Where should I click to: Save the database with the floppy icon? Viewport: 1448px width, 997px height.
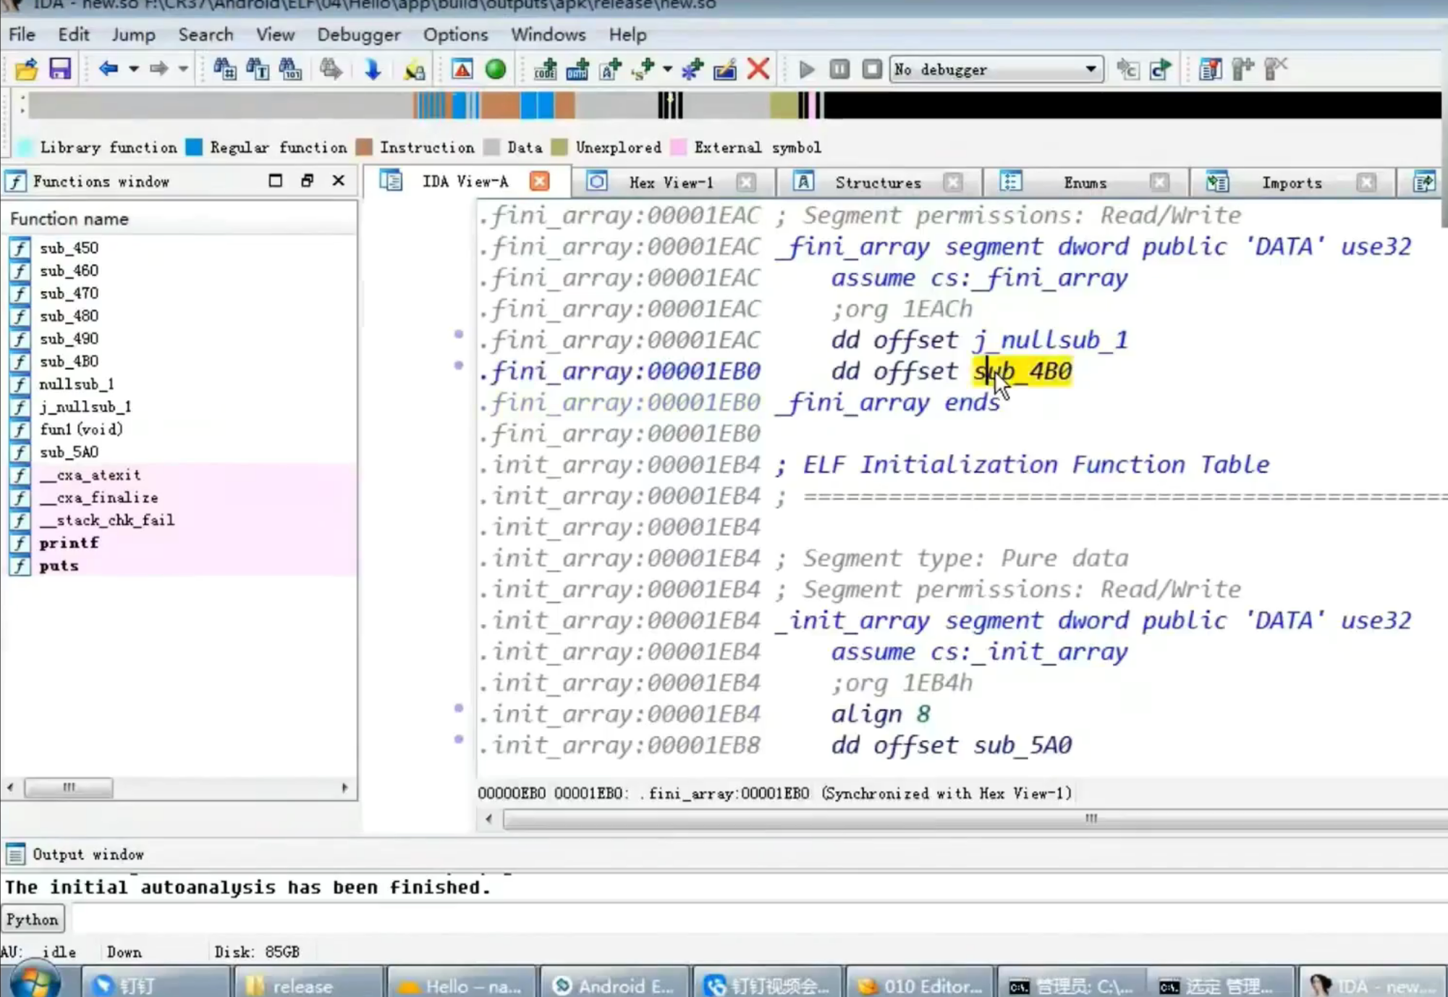tap(60, 70)
